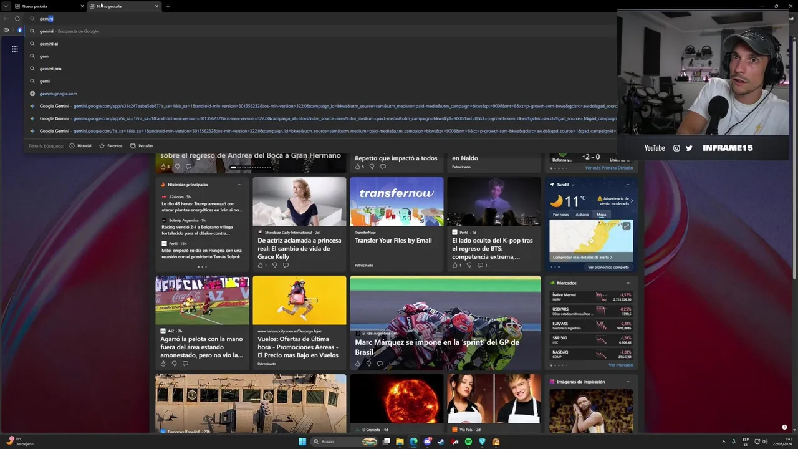Open a new tab with plus button
Viewport: 798px width, 449px height.
[x=168, y=6]
